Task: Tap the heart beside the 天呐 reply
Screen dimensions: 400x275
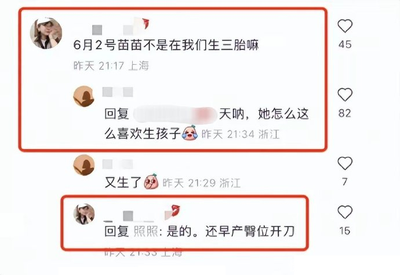Action: coord(345,94)
